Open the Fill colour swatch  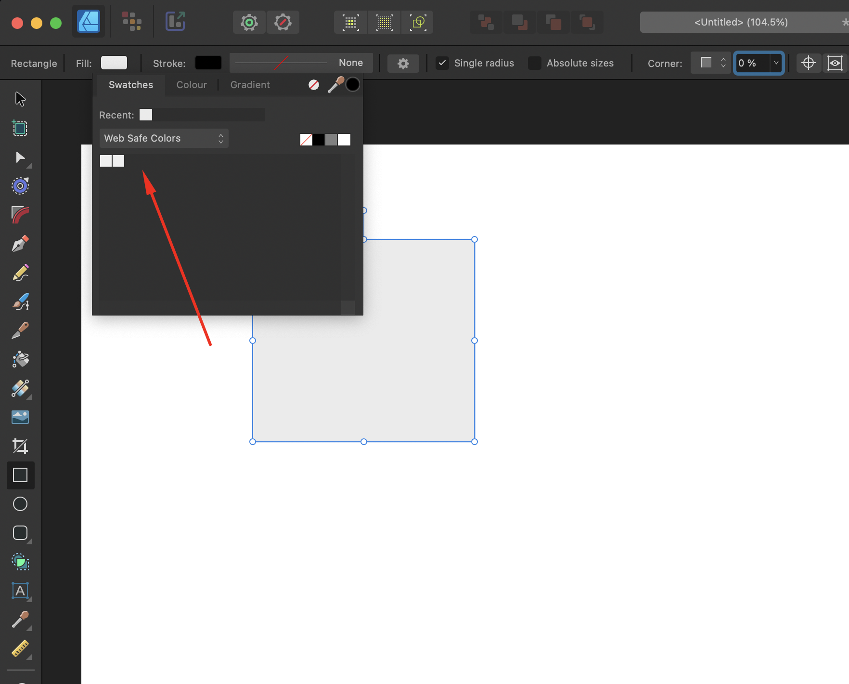(114, 63)
